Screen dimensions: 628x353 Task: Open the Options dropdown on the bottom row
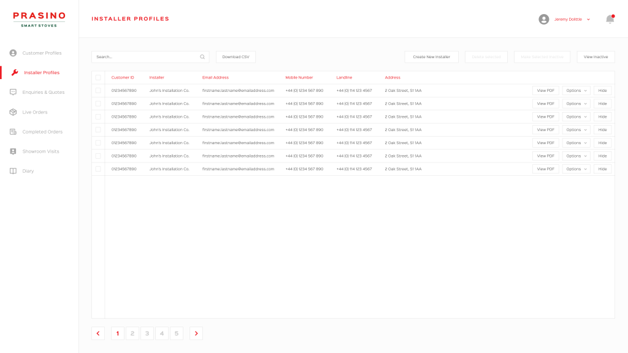pyautogui.click(x=575, y=169)
